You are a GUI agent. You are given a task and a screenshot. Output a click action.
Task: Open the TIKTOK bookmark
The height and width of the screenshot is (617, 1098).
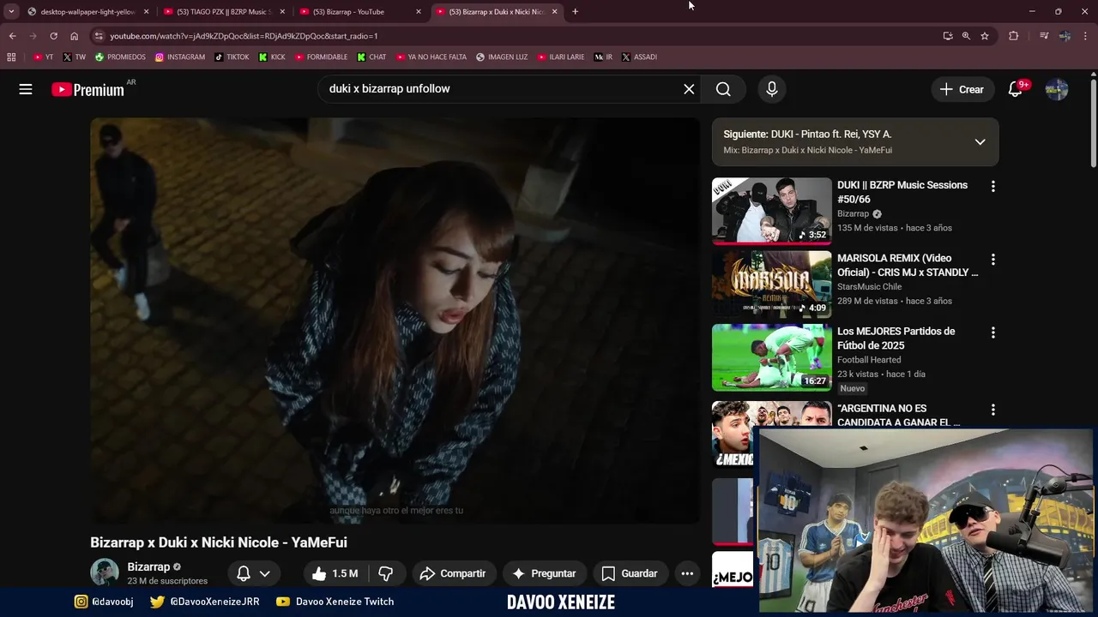pyautogui.click(x=232, y=57)
